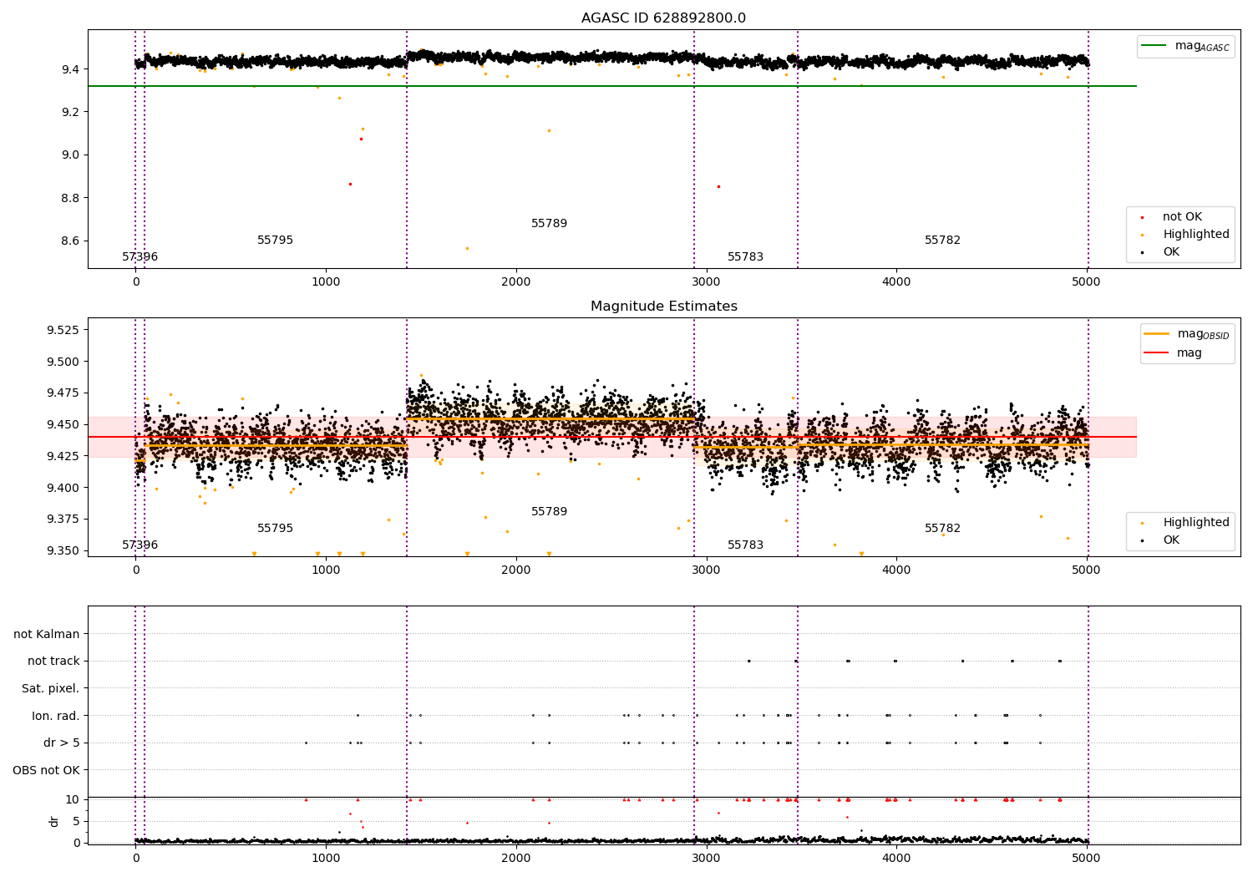Click the 'OBS not OK' row label
The height and width of the screenshot is (877, 1253).
coord(46,770)
